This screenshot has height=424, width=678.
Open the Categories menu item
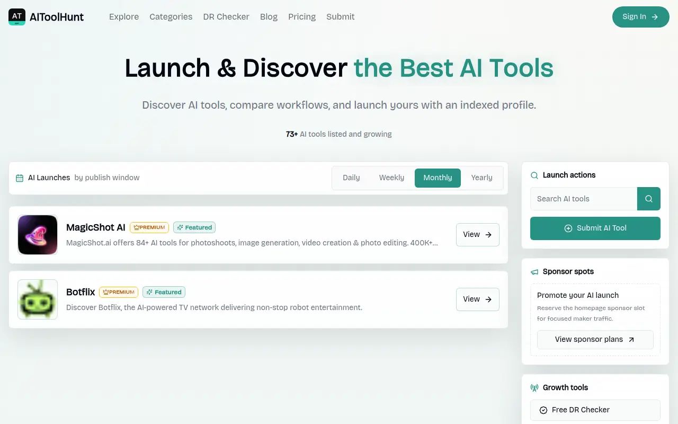point(171,17)
